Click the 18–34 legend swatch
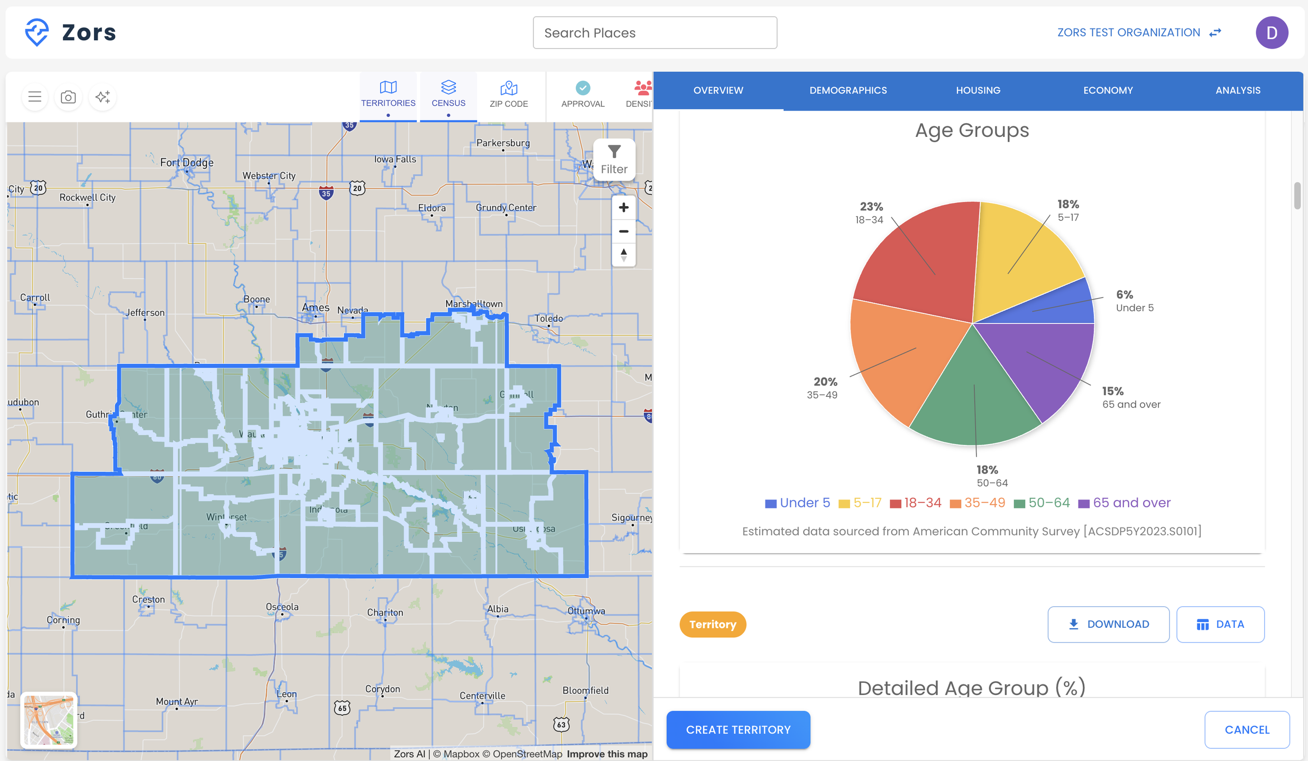The width and height of the screenshot is (1308, 761). 895,504
